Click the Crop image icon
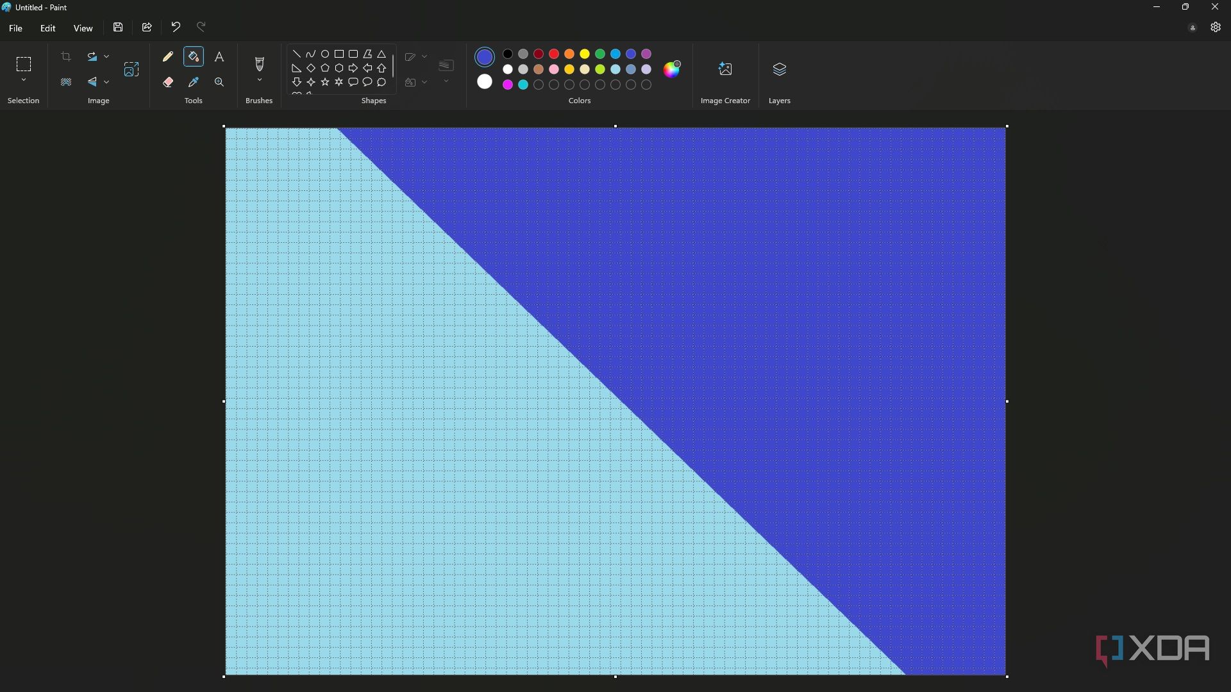This screenshot has height=692, width=1231. (66, 57)
